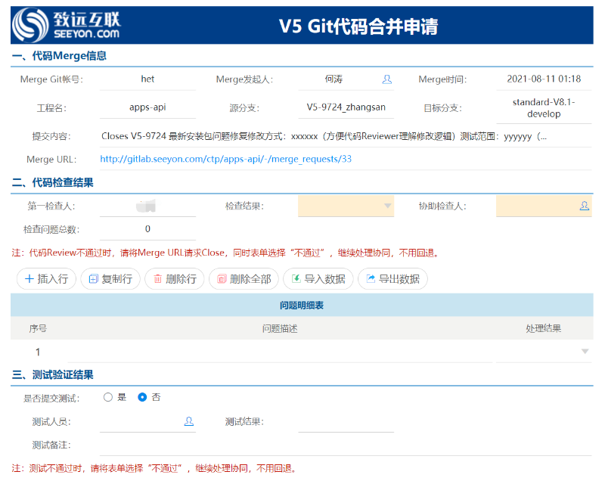
Task: Click 插入行 to insert a row
Action: point(46,279)
